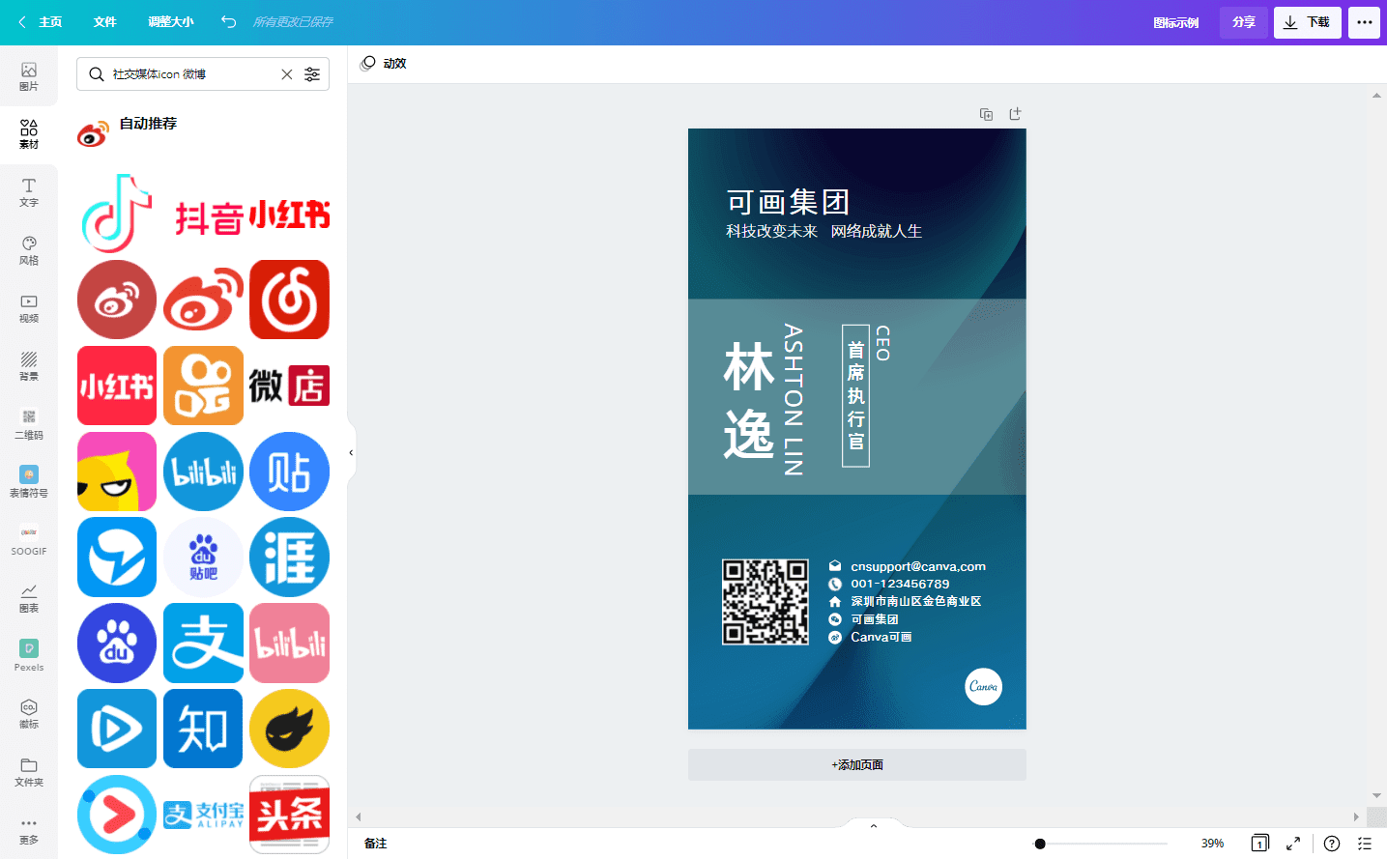1387x859 pixels.
Task: Open the 背景 (Background) sidebar panel
Action: click(29, 366)
